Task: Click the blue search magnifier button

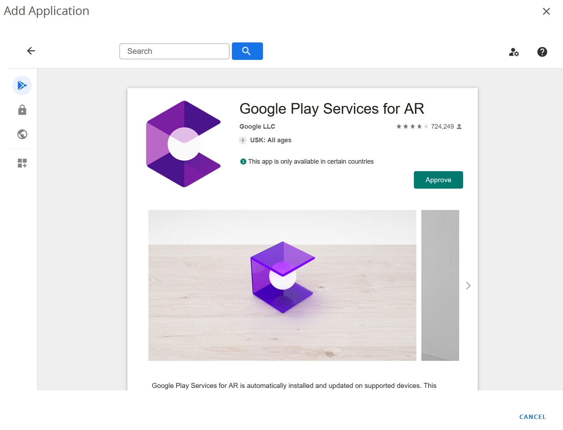Action: [x=247, y=51]
